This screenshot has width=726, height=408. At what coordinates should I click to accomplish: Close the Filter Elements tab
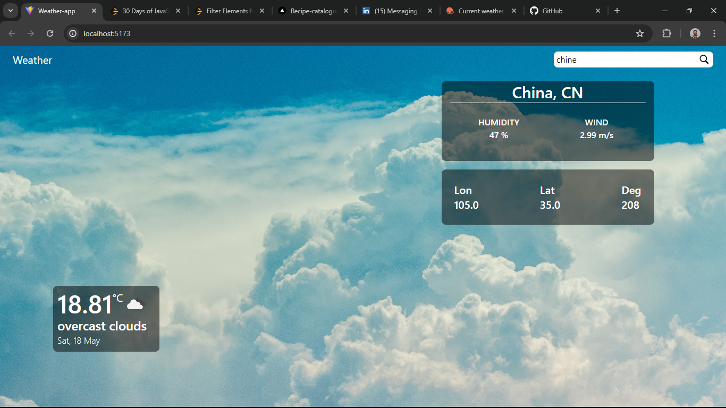pyautogui.click(x=262, y=11)
